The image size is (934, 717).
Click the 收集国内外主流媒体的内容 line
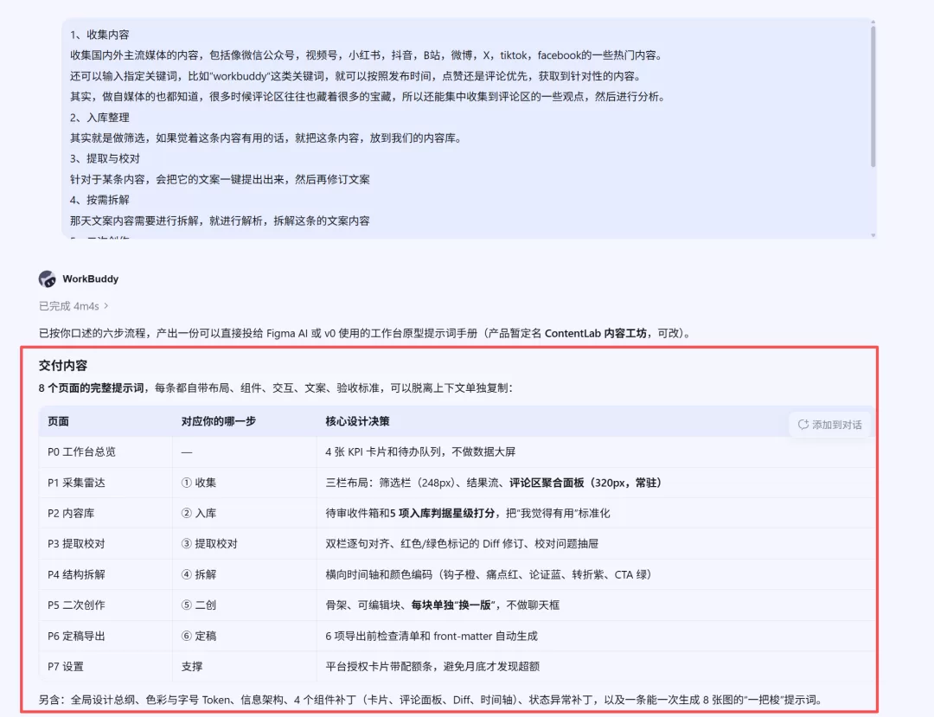pos(367,55)
